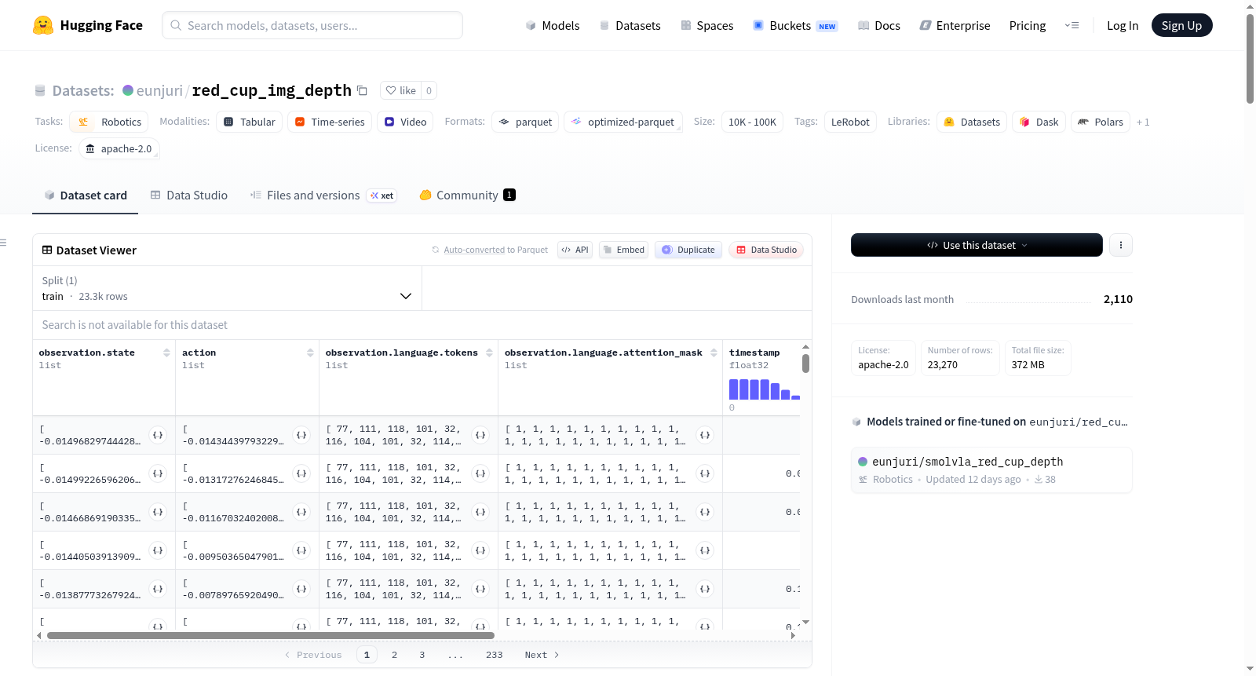This screenshot has height=676, width=1256.
Task: Select the LeRobot tag
Action: pos(850,122)
